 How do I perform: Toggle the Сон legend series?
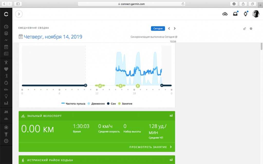[x=111, y=104]
